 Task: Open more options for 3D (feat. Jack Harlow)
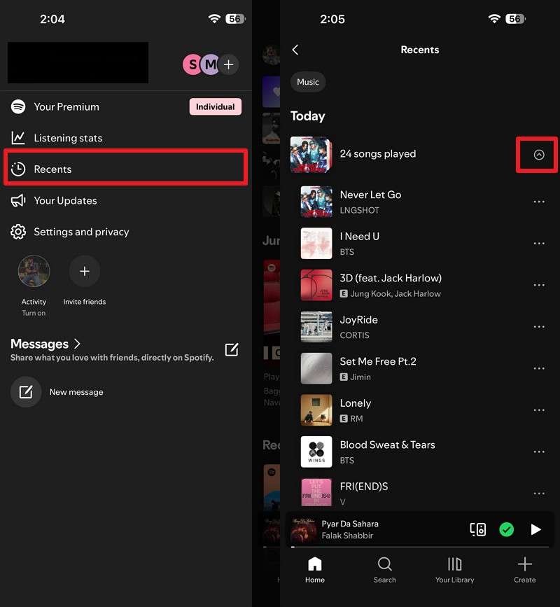point(539,286)
